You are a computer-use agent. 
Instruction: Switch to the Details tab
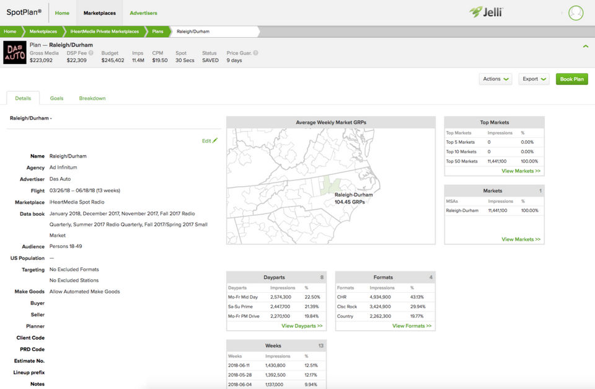23,98
